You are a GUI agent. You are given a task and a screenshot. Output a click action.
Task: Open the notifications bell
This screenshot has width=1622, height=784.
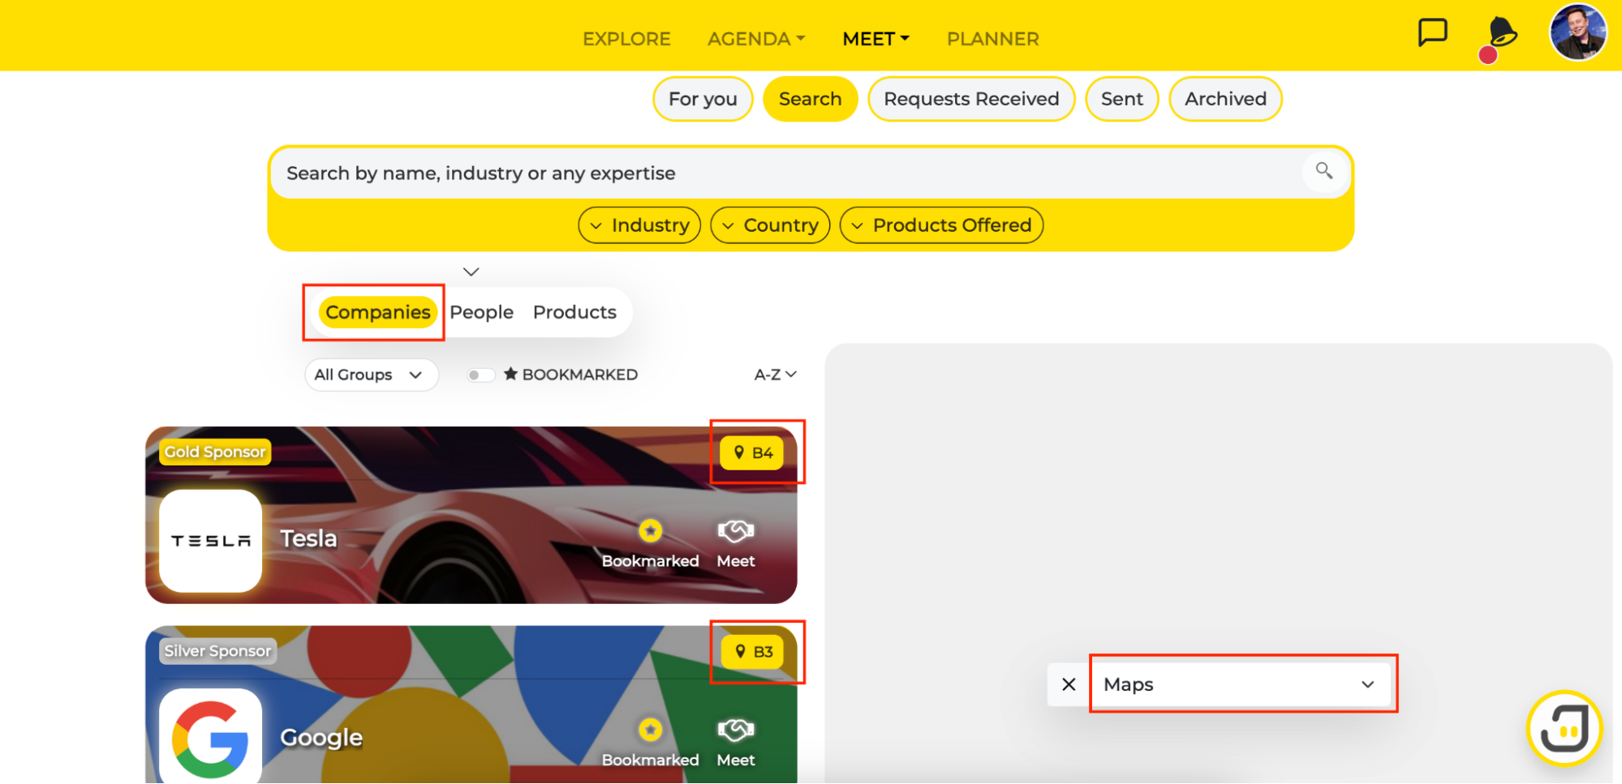coord(1500,35)
